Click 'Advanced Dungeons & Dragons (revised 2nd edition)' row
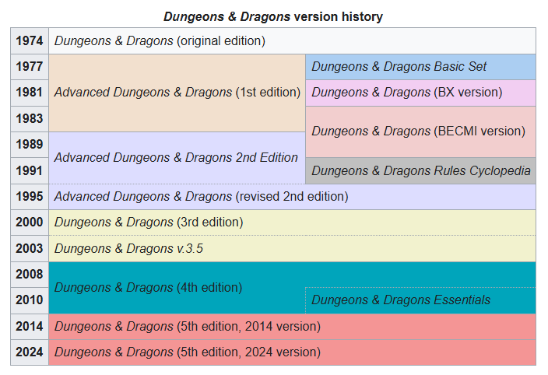This screenshot has width=548, height=375. coord(292,197)
